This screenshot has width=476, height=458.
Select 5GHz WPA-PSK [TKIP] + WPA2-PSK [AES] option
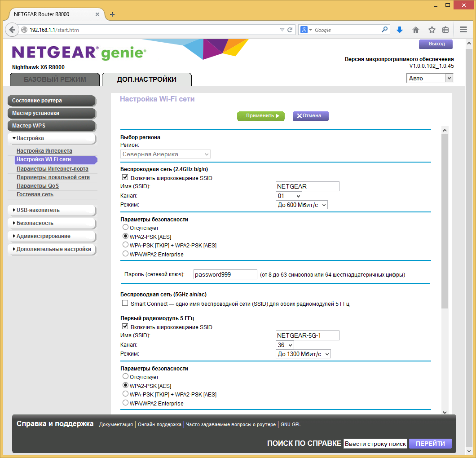pos(125,394)
